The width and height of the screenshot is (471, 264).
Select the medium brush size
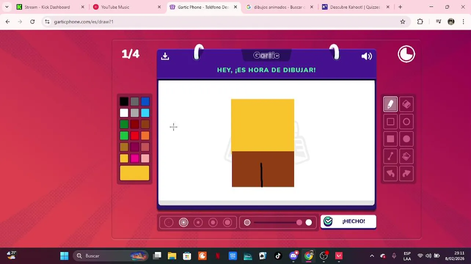tap(198, 223)
